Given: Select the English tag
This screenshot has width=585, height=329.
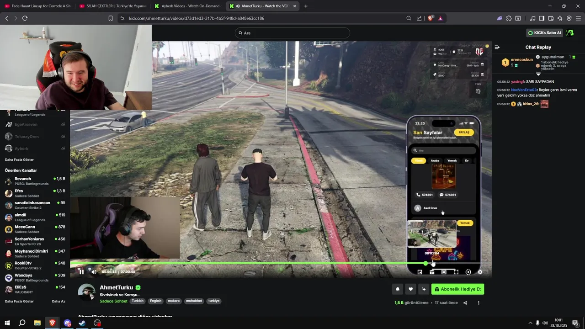Looking at the screenshot, I should click(156, 301).
